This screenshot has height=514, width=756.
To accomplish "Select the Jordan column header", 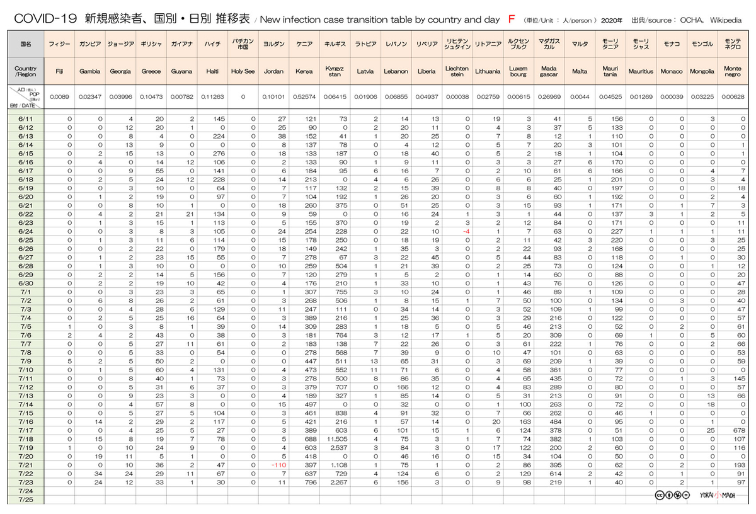I will 273,72.
